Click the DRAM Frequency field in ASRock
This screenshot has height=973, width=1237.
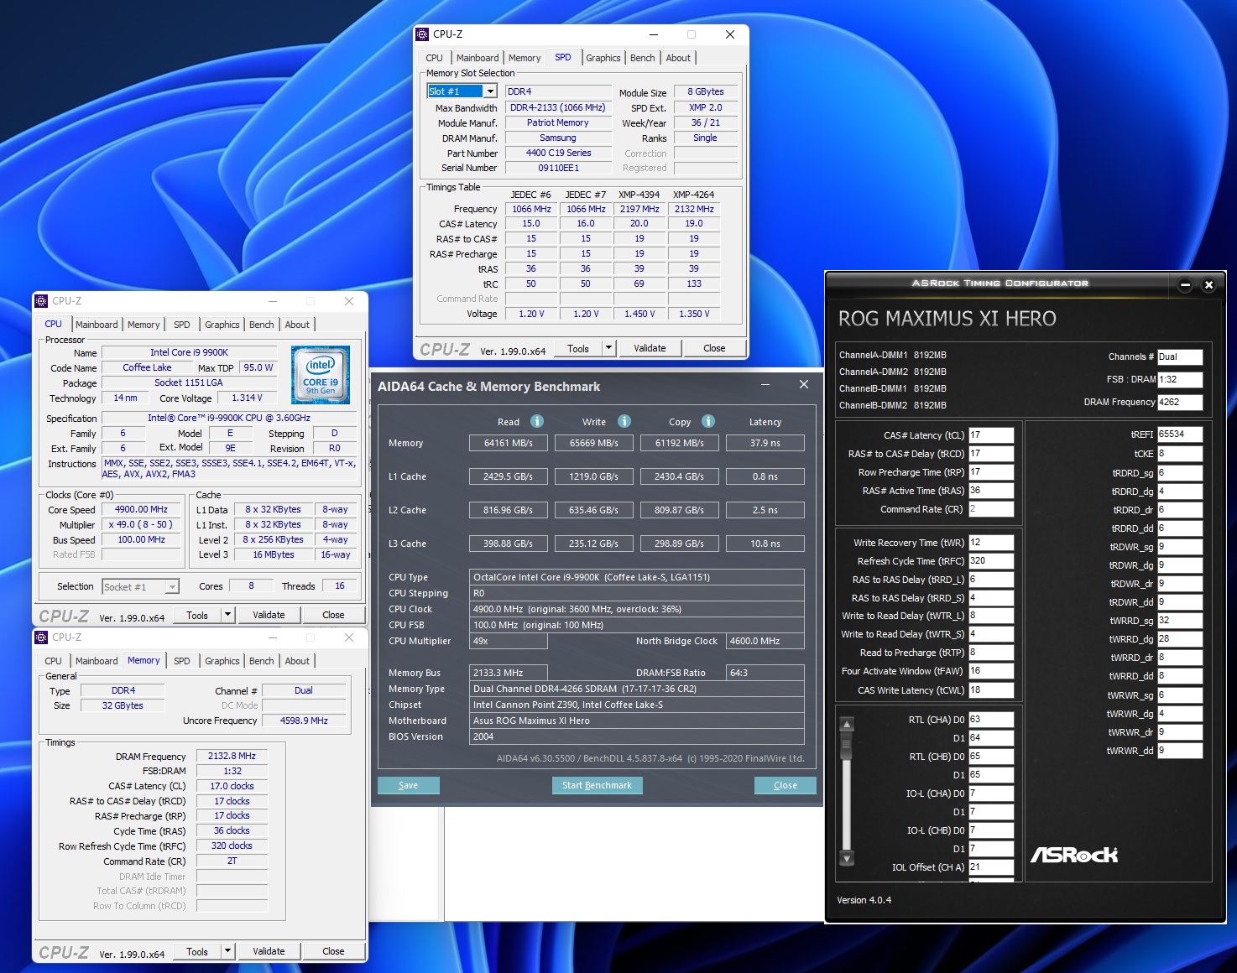(1180, 403)
